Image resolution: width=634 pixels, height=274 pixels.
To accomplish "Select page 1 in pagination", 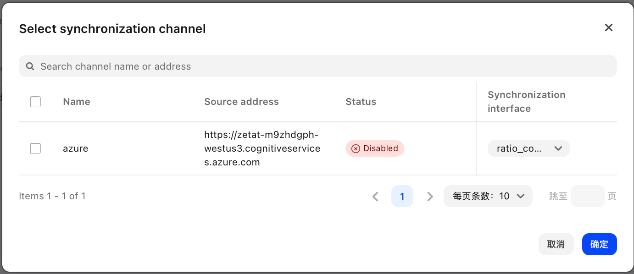I will (x=402, y=196).
